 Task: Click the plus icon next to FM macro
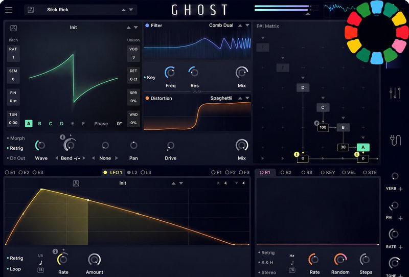pyautogui.click(x=401, y=218)
